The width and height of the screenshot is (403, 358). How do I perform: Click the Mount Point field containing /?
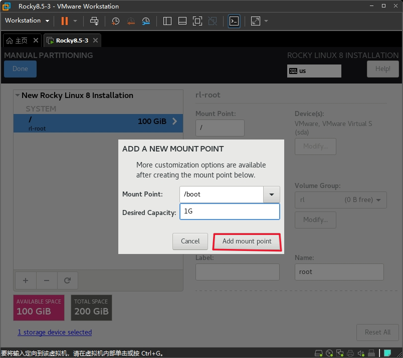click(x=220, y=127)
